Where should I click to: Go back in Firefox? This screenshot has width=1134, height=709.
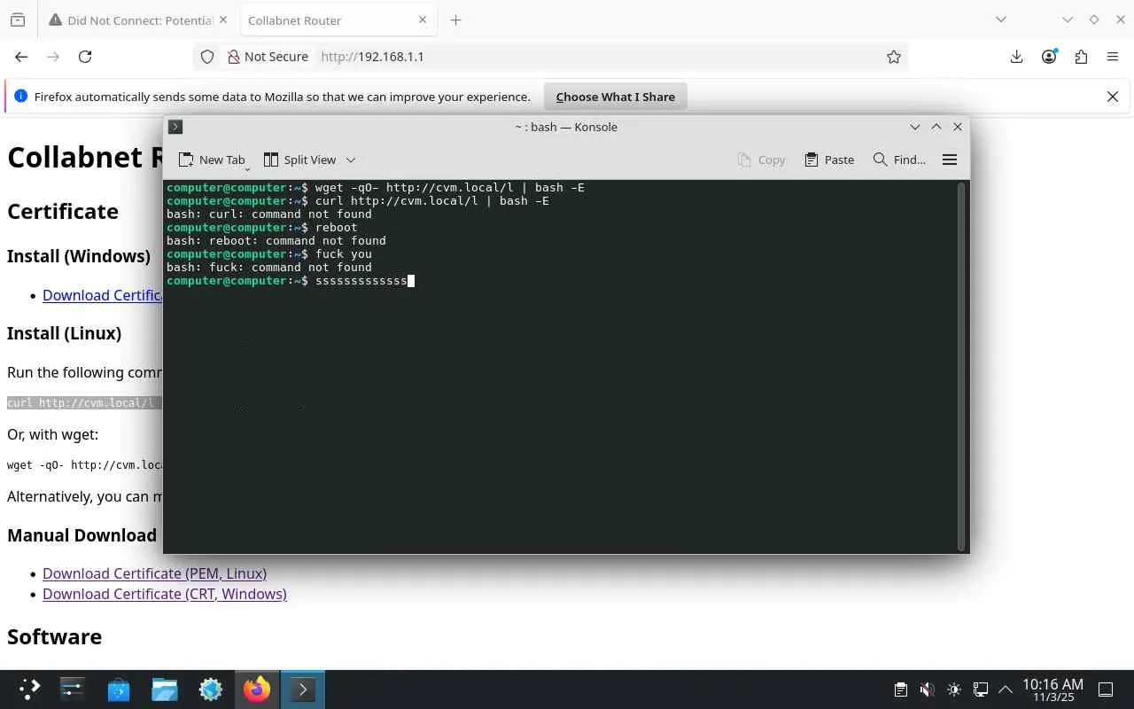pos(21,57)
